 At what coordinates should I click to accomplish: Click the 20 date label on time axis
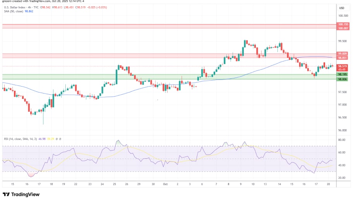coord(328,184)
